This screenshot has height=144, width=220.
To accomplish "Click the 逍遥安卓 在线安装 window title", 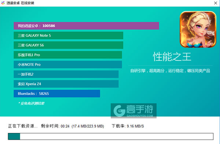I will tap(20, 3).
